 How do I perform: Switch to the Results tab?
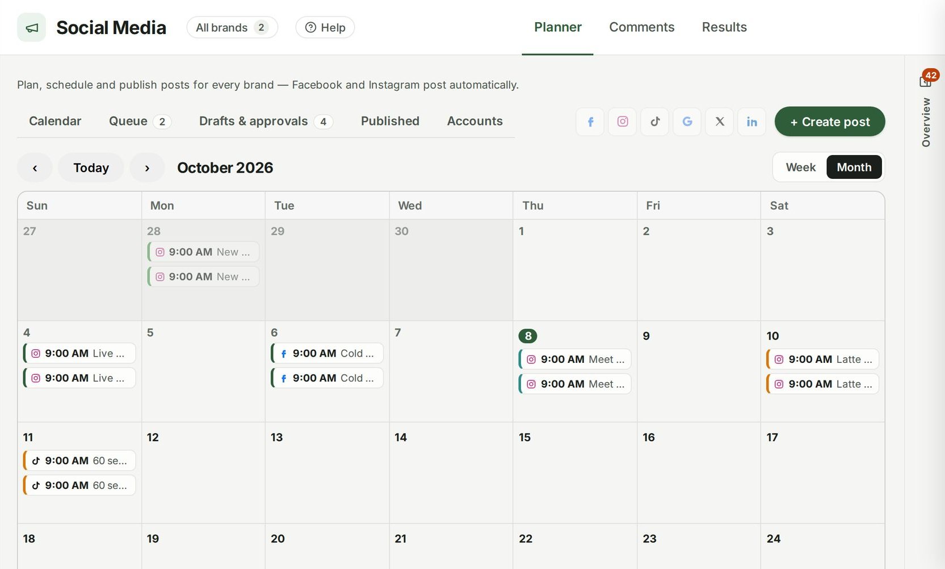pyautogui.click(x=724, y=27)
